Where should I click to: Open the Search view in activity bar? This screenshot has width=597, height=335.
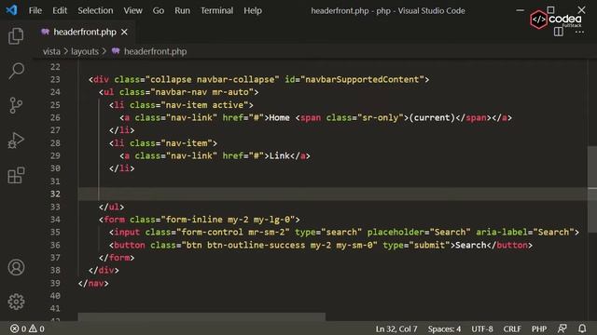16,71
